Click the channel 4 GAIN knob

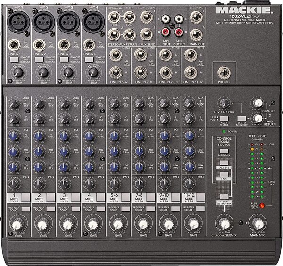pos(93,225)
